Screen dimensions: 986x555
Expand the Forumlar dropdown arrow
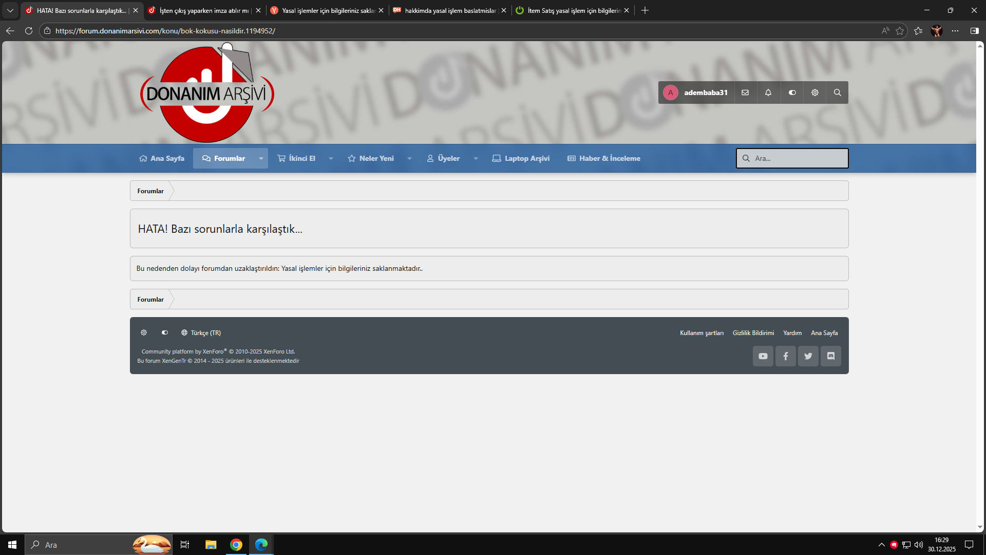coord(261,158)
